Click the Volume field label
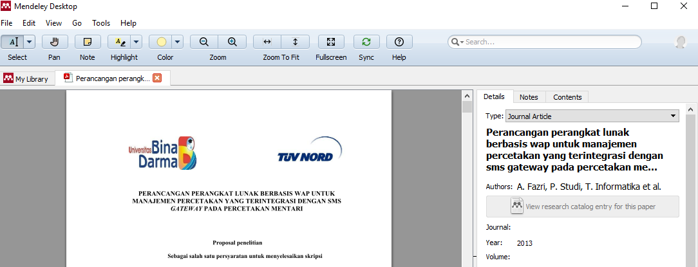Image resolution: width=698 pixels, height=267 pixels. tap(498, 256)
